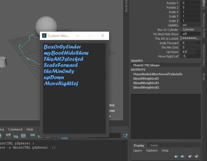Open the Command menu in Script Editor
Screen dimensions: 207x161
(15, 129)
